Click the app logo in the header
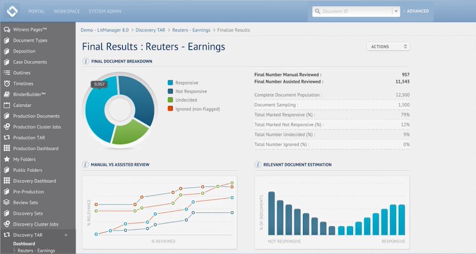This screenshot has width=476, height=254. [13, 11]
